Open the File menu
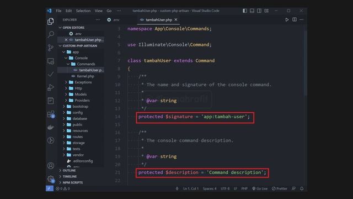Screen dimensions: 353x199 click(58, 11)
